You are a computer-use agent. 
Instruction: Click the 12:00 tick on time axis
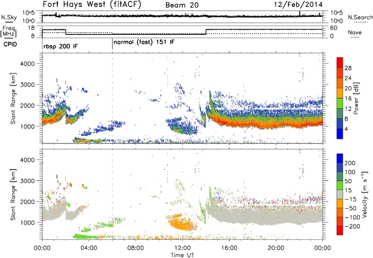tap(182, 247)
